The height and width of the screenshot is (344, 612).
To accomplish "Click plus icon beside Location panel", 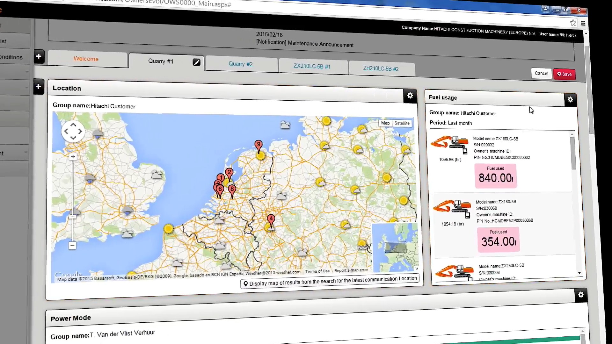I will pos(39,86).
